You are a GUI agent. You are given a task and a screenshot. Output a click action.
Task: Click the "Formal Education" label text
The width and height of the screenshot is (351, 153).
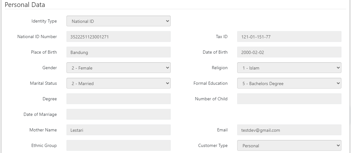point(210,83)
